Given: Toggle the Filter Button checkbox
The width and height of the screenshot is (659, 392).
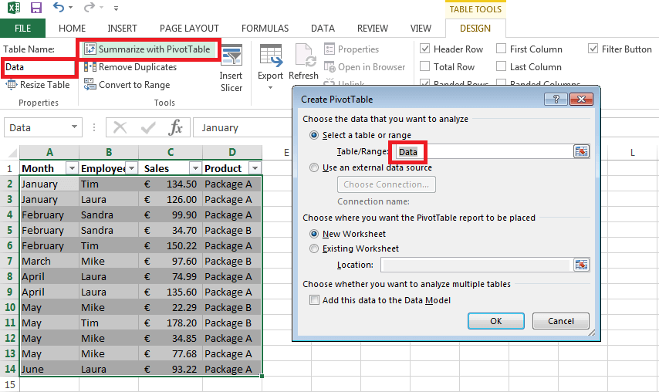Looking at the screenshot, I should click(593, 49).
